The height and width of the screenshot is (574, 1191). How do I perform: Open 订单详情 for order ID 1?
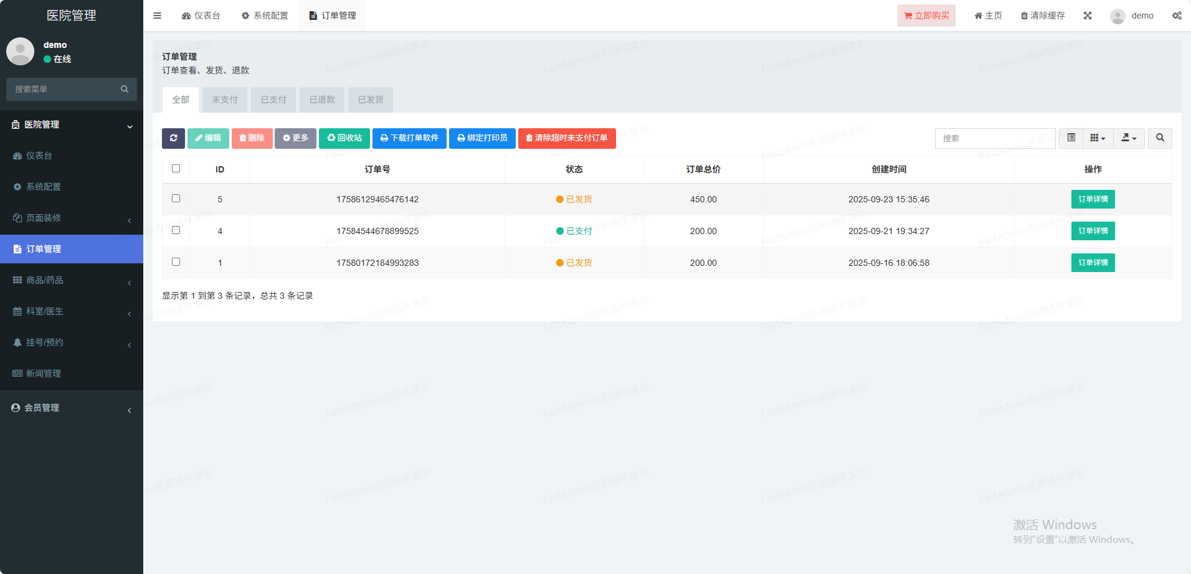tap(1093, 263)
